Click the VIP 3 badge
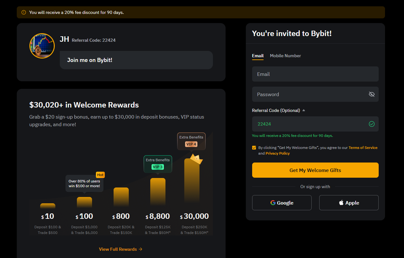This screenshot has width=404, height=258. (x=158, y=167)
